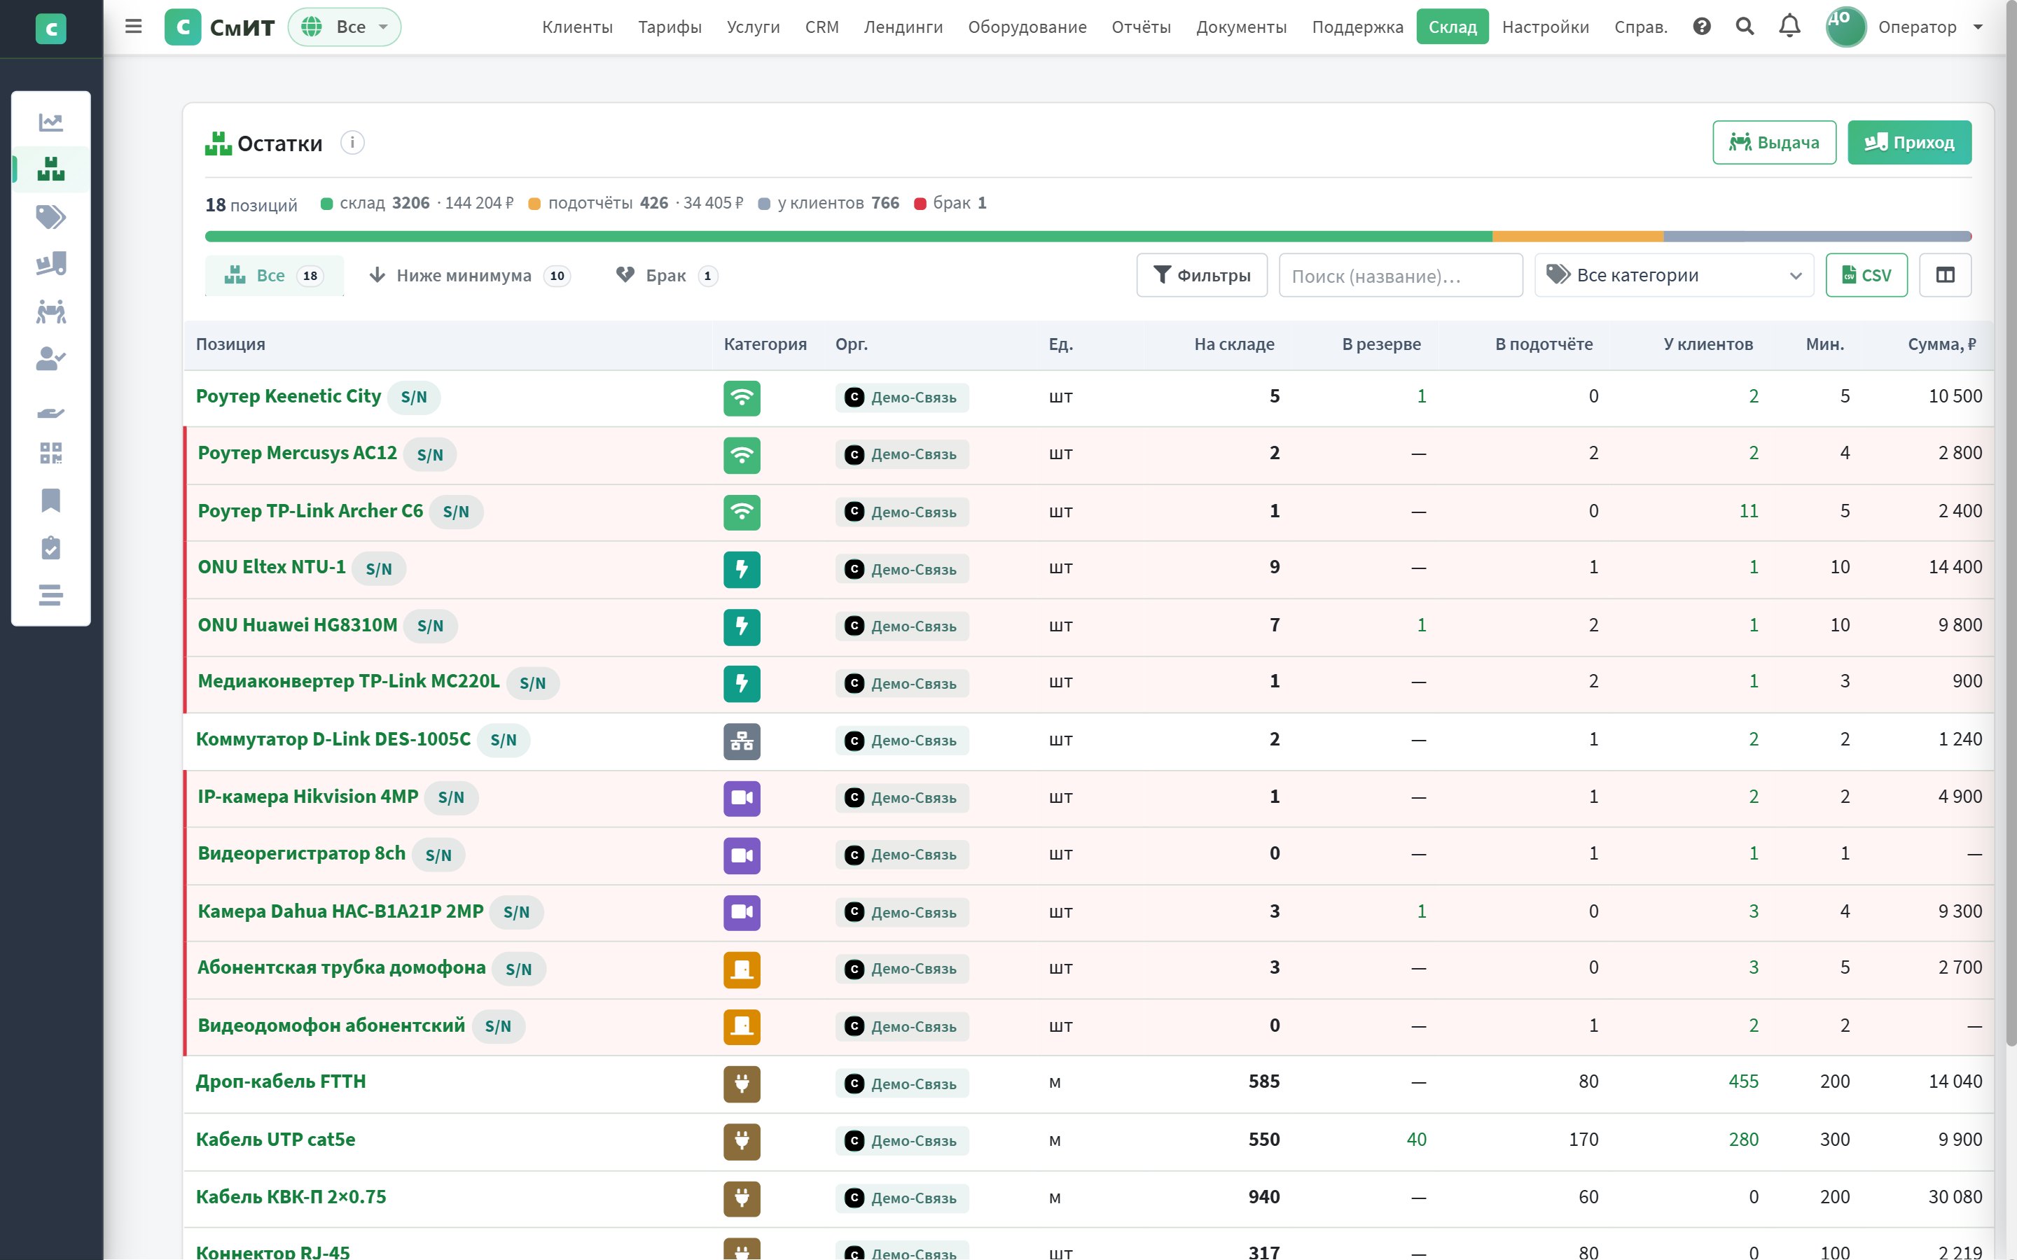Expand the Оператор user menu
The height and width of the screenshot is (1260, 2017).
1904,27
